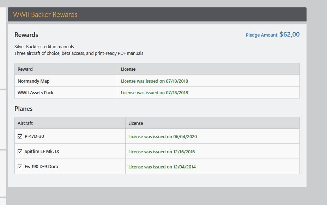Screen dimensions: 327x205
Task: Select the Reward column header
Action: point(25,69)
